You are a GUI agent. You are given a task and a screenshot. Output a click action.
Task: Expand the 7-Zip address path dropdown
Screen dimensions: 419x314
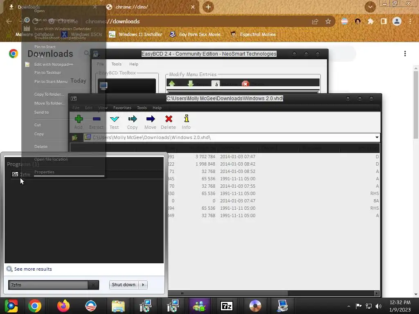tap(377, 137)
